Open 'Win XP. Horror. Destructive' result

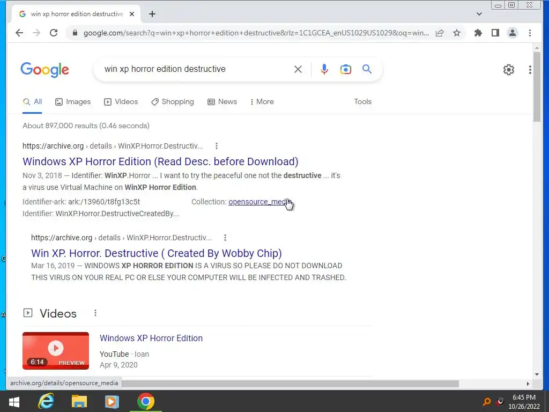coord(157,253)
